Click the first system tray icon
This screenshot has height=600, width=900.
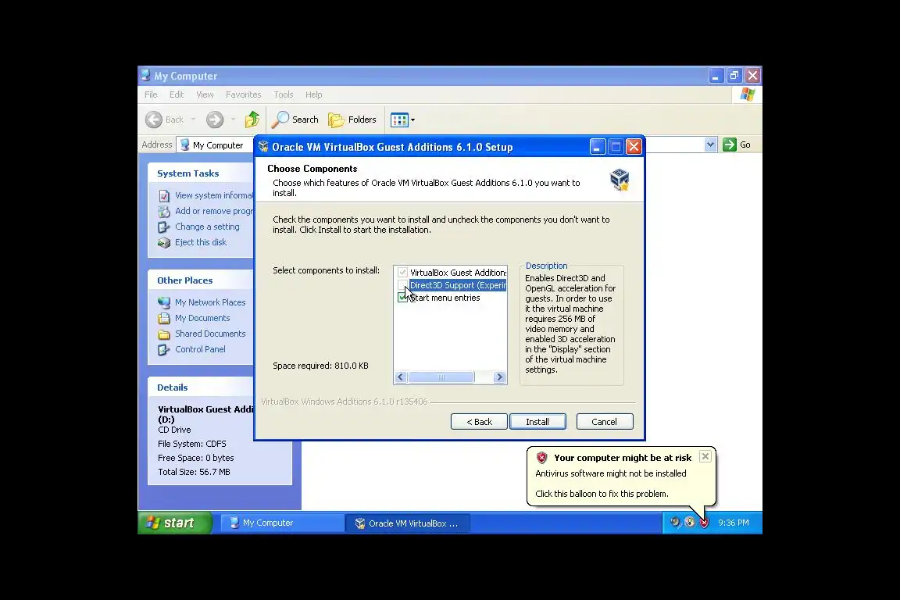pos(676,523)
